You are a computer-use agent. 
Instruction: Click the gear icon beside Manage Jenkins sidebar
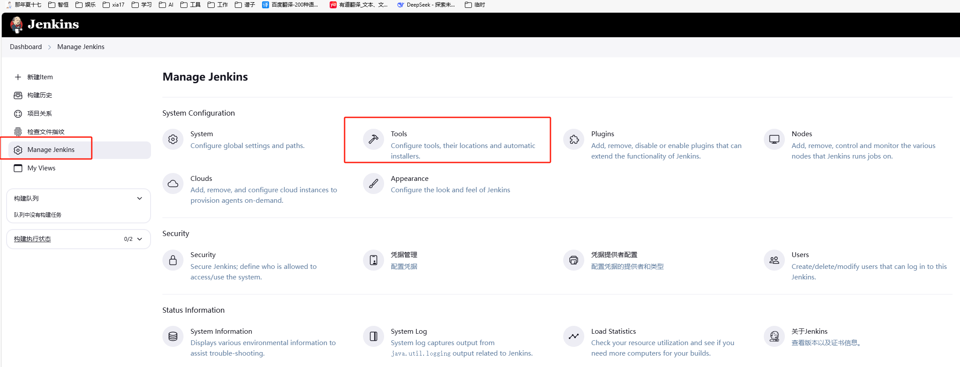point(18,150)
